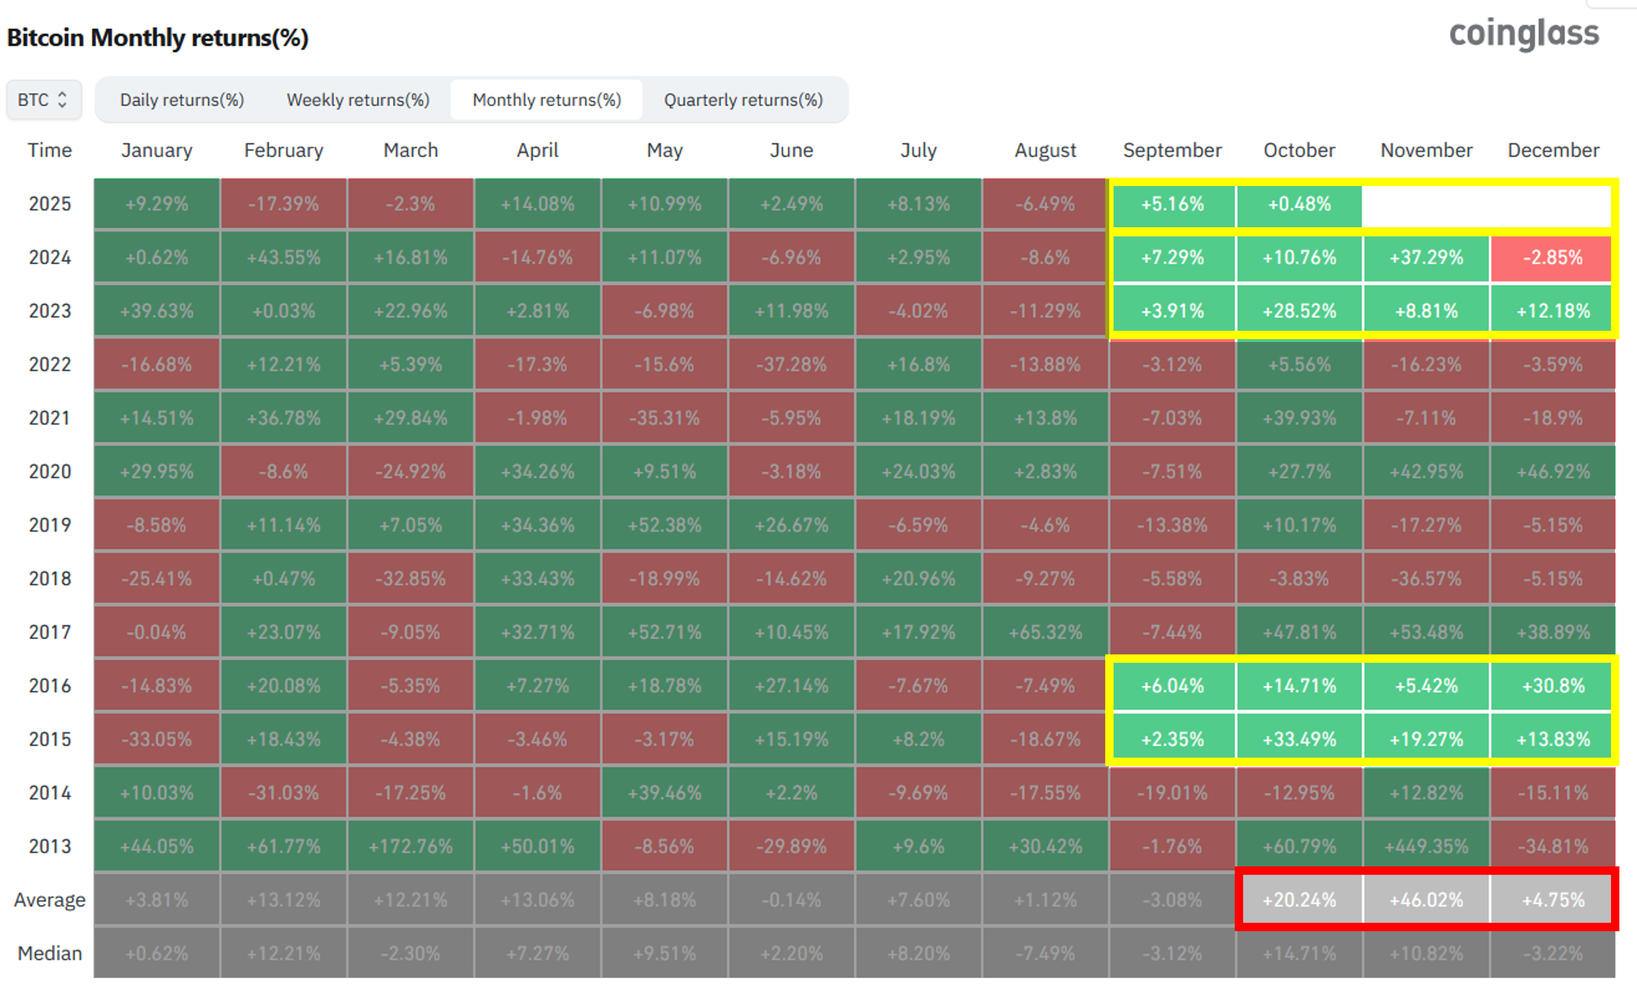Click the Time column header
The width and height of the screenshot is (1637, 990).
(x=50, y=150)
